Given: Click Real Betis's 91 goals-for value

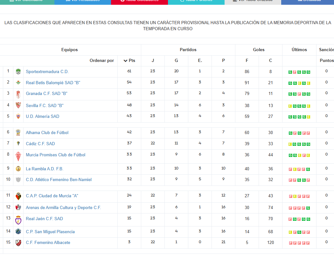Looking at the screenshot, I should [247, 83].
